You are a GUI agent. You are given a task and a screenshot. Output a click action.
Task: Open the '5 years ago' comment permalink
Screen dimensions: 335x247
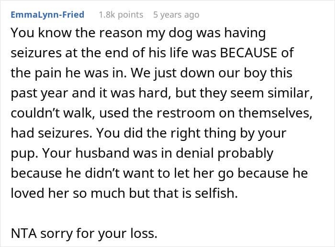[176, 15]
